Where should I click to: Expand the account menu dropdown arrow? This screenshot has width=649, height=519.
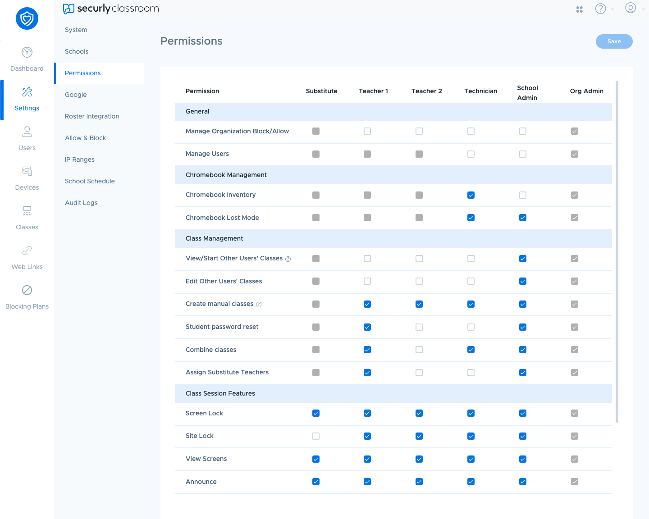click(643, 9)
